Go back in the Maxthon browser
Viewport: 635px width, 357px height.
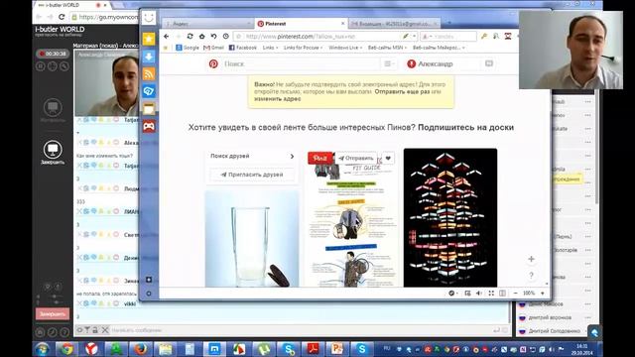point(166,37)
